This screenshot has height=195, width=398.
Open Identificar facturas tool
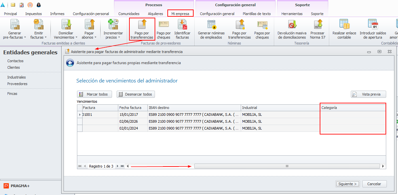coord(182,29)
